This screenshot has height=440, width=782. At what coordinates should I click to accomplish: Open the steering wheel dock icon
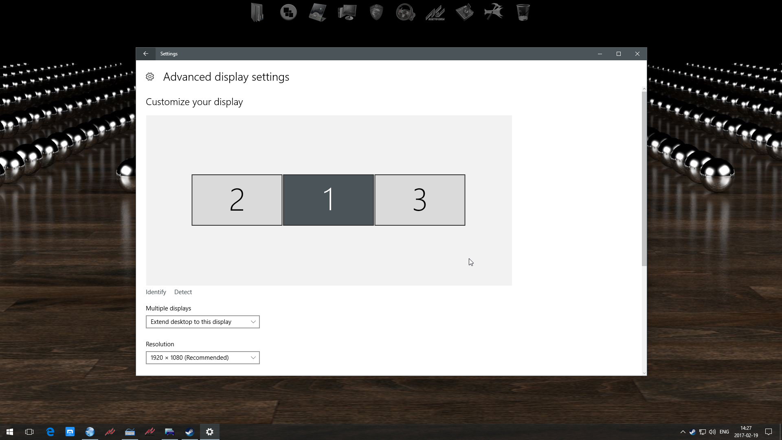(405, 12)
